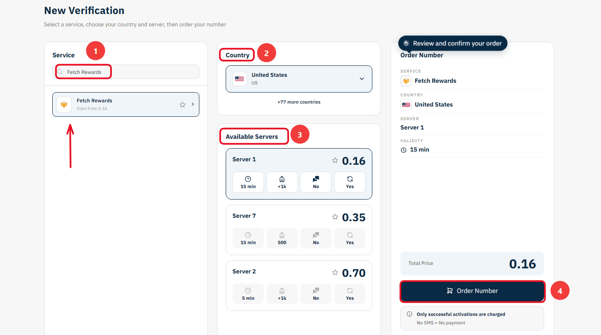
Task: Click Server 1 clock 15 min tile
Action: pos(248,182)
